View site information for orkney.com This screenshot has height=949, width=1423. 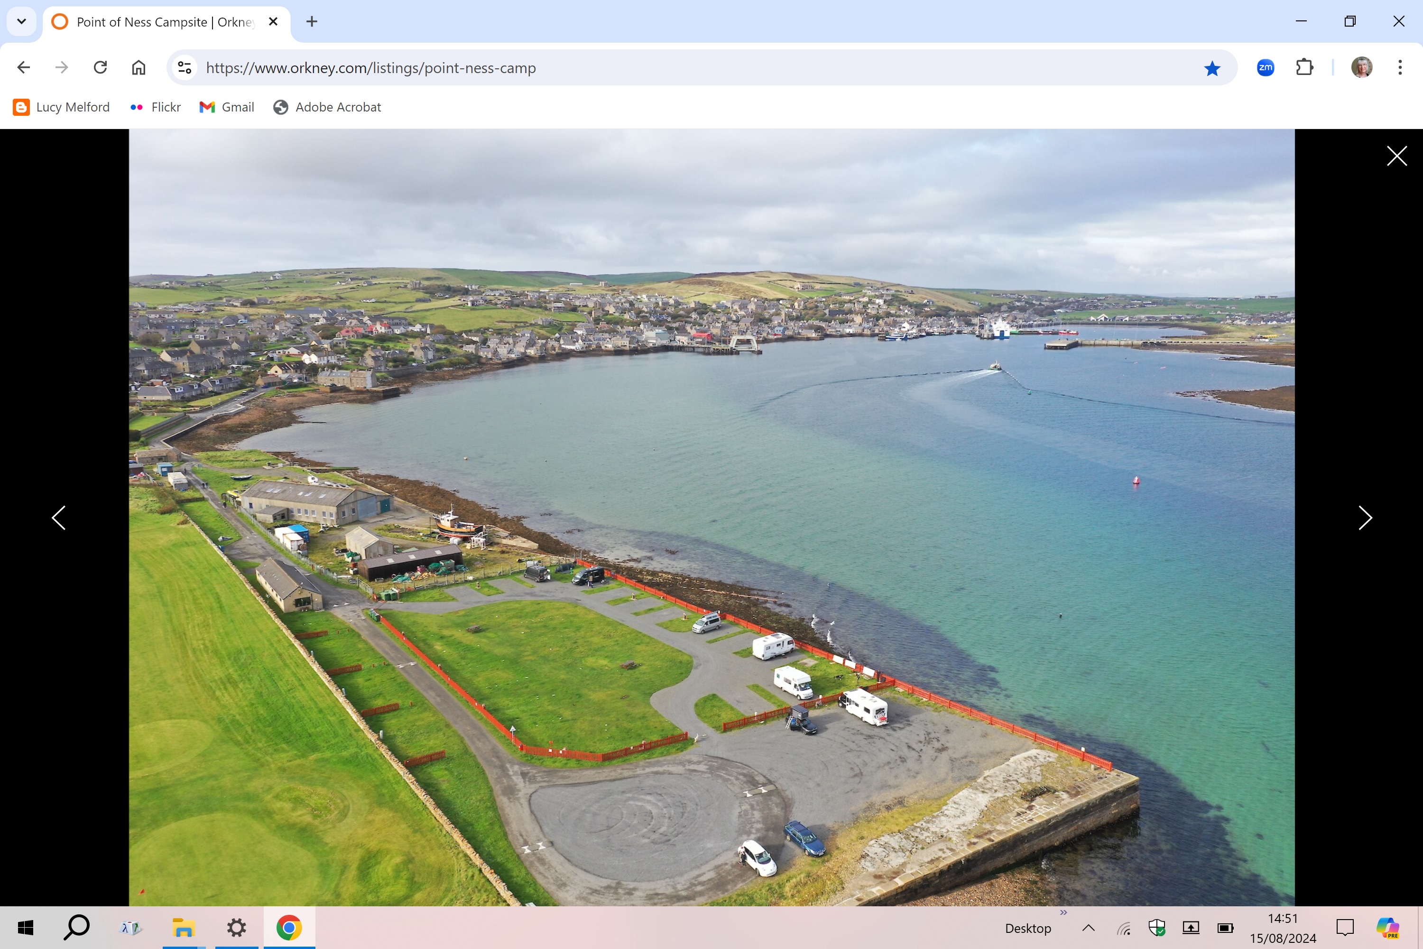coord(185,68)
